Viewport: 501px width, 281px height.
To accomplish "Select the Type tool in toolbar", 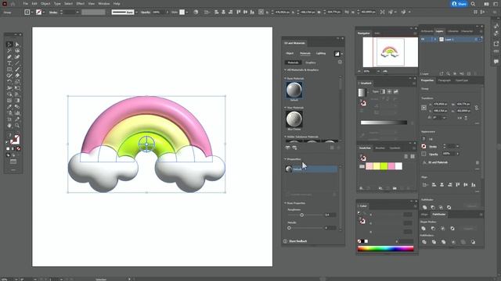I will [9, 63].
